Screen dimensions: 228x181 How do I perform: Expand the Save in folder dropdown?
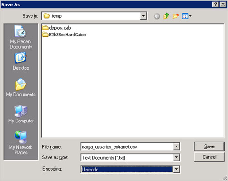pos(143,16)
